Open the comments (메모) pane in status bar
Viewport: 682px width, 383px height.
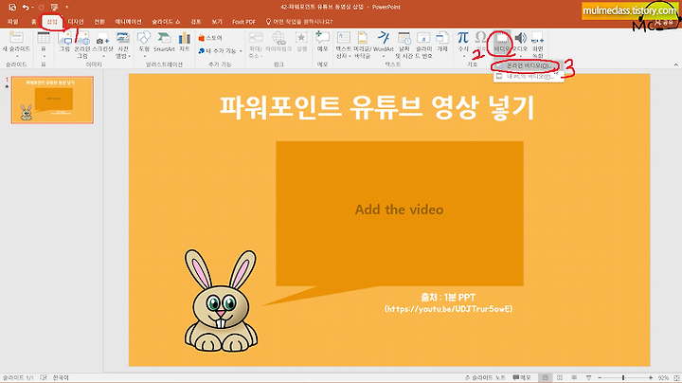522,377
